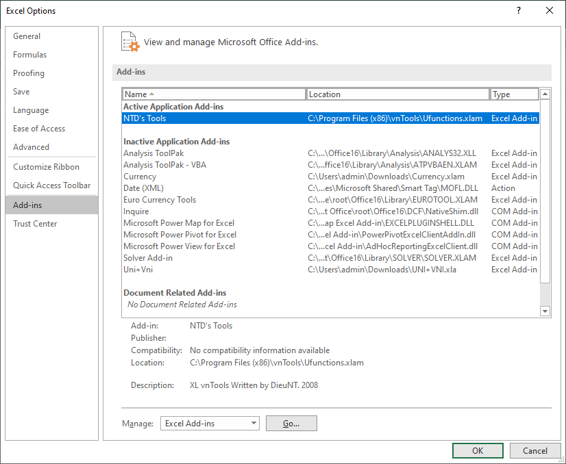566x464 pixels.
Task: Click the Add-ins gear icon in header
Action: (130, 42)
